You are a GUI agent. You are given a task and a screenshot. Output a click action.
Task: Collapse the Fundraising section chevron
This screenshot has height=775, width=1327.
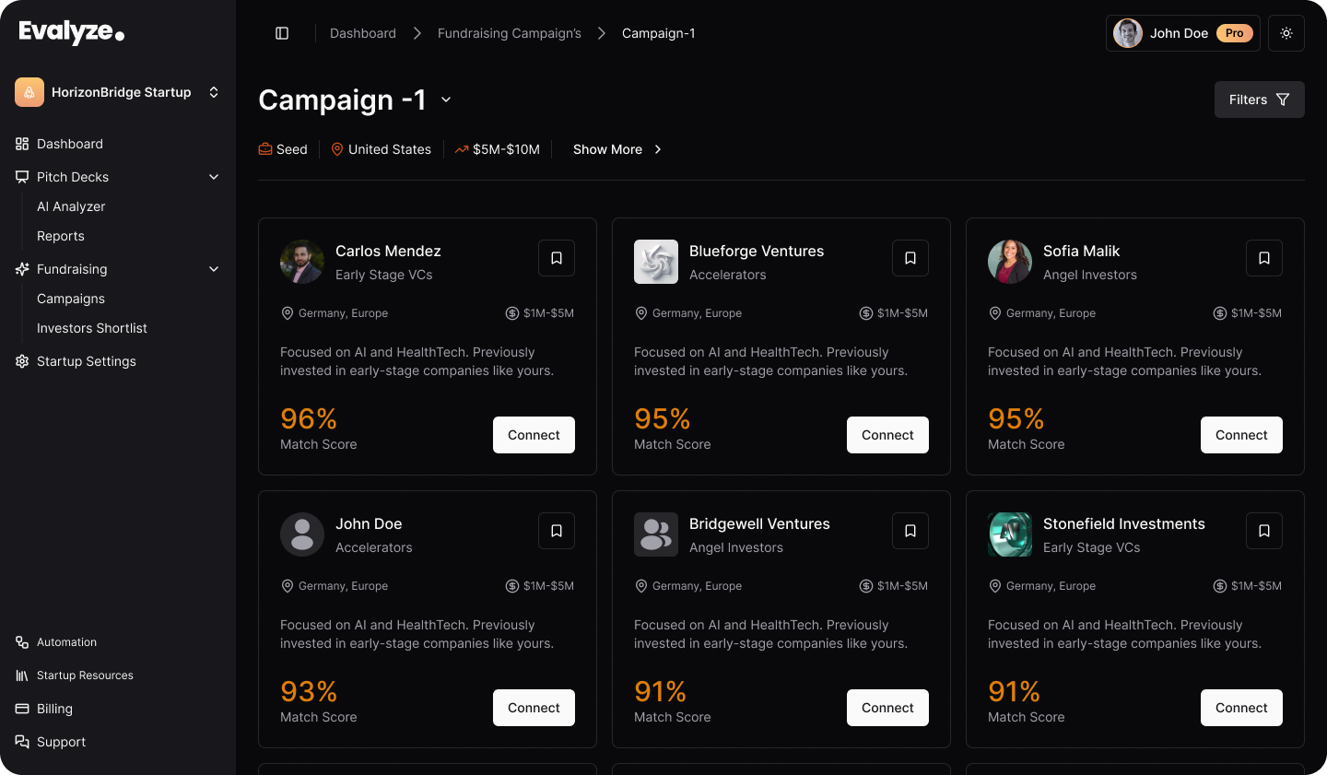click(x=214, y=269)
